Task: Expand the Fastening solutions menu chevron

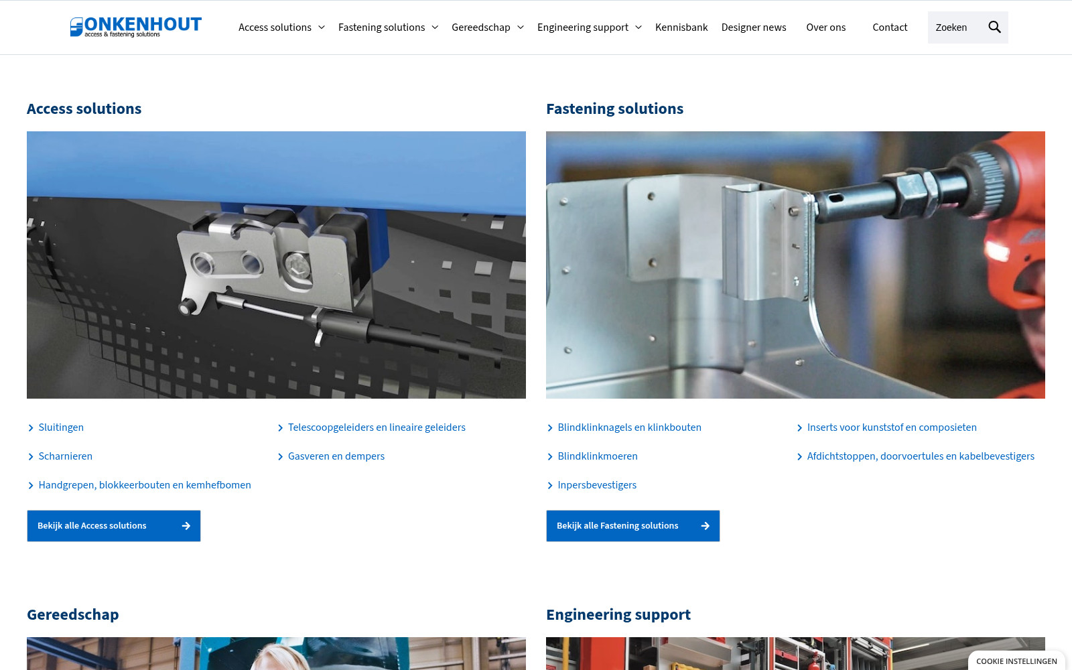Action: click(435, 27)
